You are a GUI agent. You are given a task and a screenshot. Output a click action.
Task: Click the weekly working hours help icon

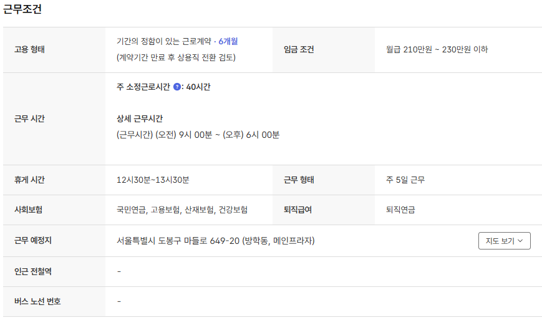tap(177, 87)
